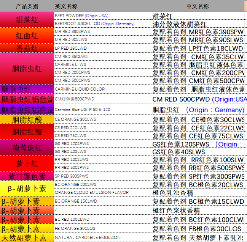Select the CARMINE LIQUID COLOR cell
247x242 pixels.
[102, 89]
